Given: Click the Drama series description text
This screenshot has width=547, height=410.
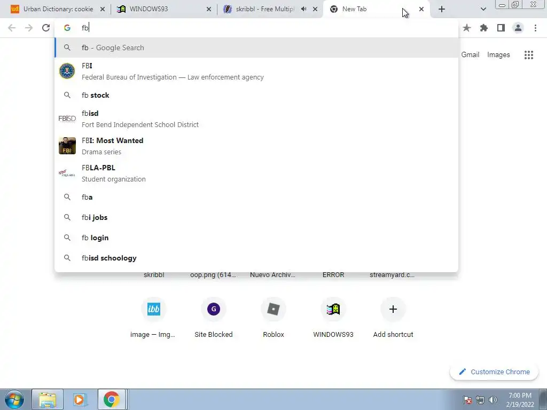Looking at the screenshot, I should (101, 152).
